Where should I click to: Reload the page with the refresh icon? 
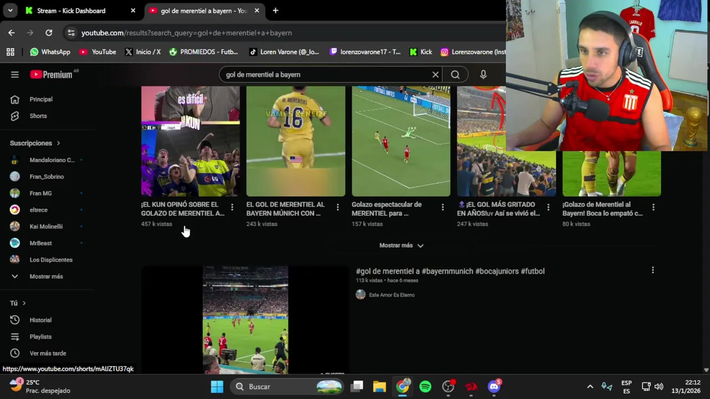coord(49,33)
